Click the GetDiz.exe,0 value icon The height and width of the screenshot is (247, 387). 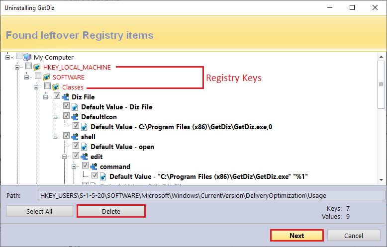click(x=84, y=127)
